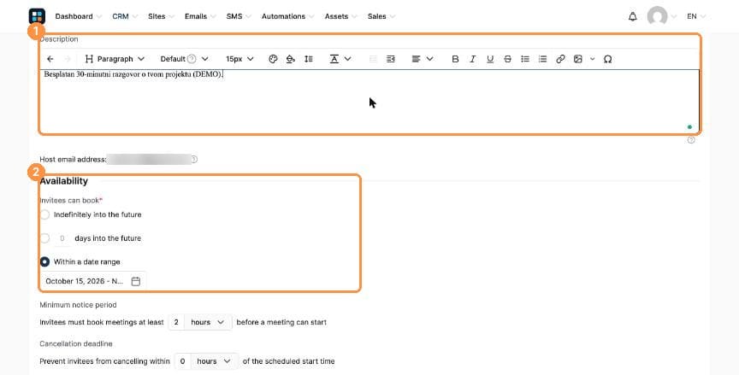Open the calendar icon in date range field
This screenshot has width=739, height=375.
point(136,281)
